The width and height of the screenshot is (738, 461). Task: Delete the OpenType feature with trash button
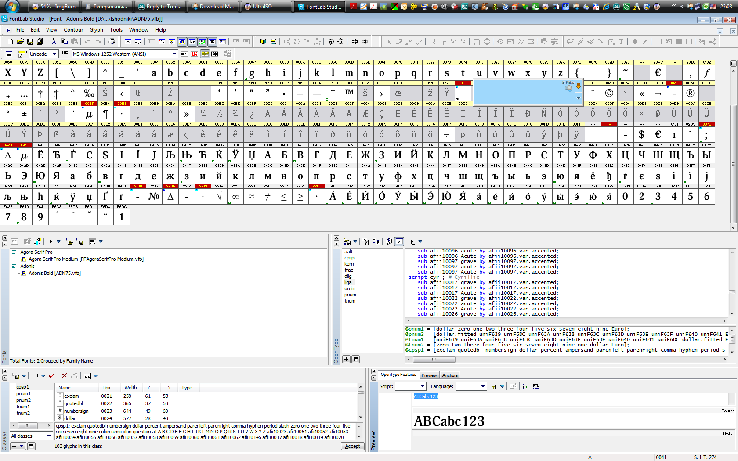(356, 359)
